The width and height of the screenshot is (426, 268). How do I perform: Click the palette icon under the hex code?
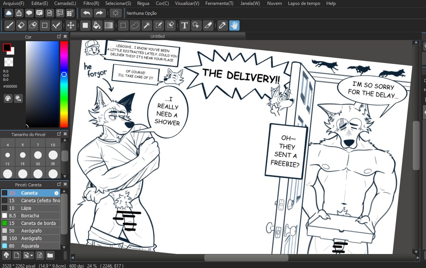[8, 98]
